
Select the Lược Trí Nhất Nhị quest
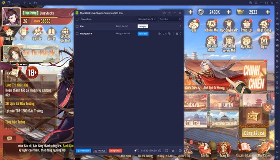30,90
